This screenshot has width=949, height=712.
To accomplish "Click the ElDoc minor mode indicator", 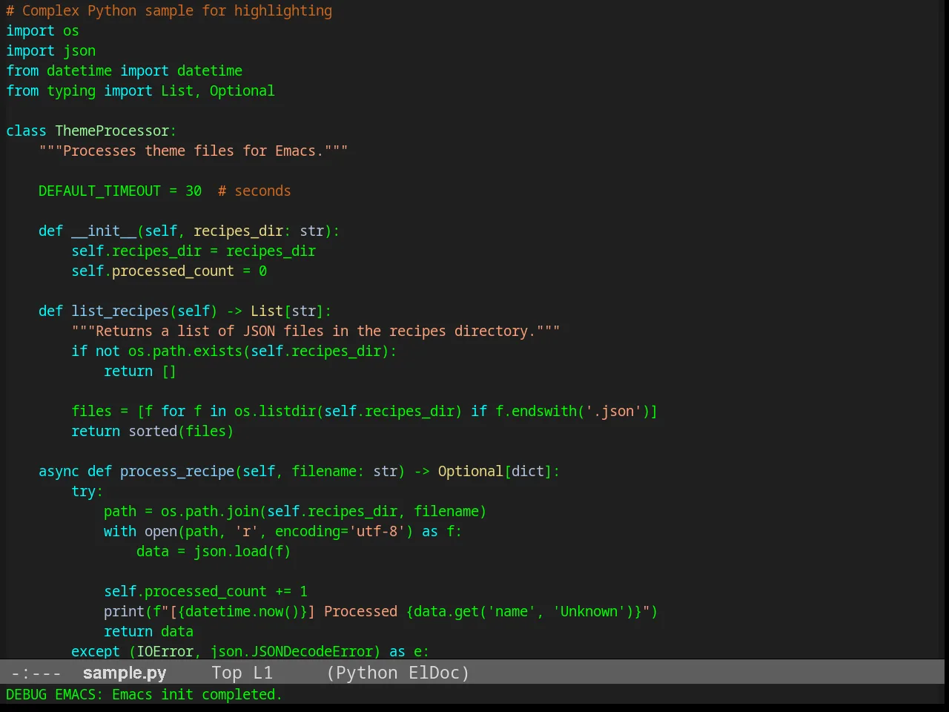I will point(434,673).
